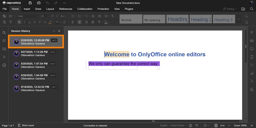The image size is (256, 128).
Task: Expand the paragraph styles gallery arrow
Action: pos(239,20)
